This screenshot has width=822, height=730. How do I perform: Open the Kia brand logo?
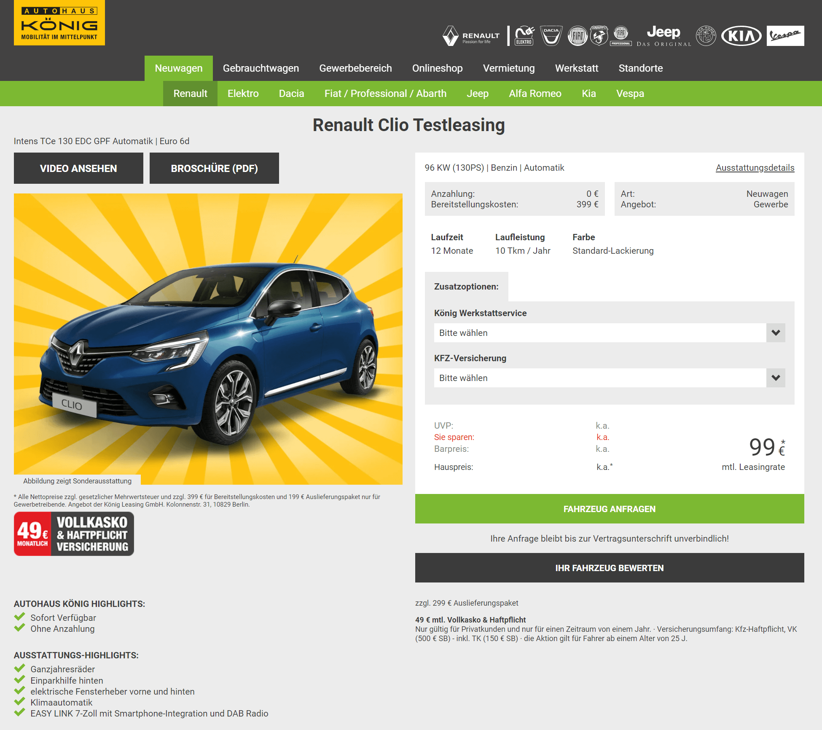coord(741,36)
